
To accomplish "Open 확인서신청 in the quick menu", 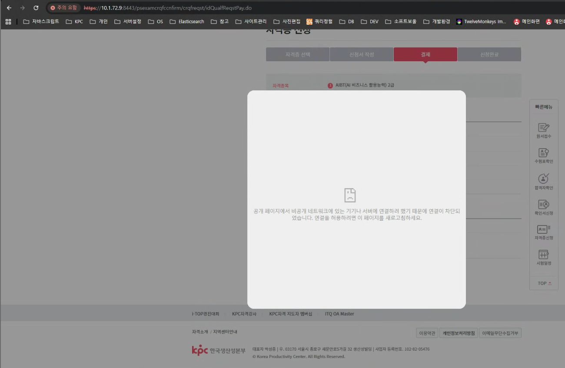I will (x=544, y=207).
